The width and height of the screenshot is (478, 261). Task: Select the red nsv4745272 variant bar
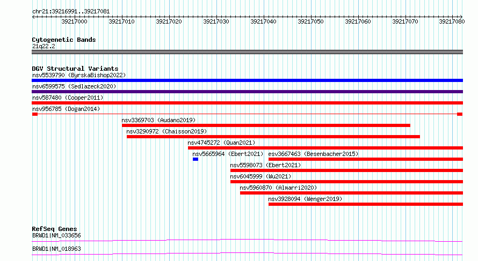tap(325, 148)
